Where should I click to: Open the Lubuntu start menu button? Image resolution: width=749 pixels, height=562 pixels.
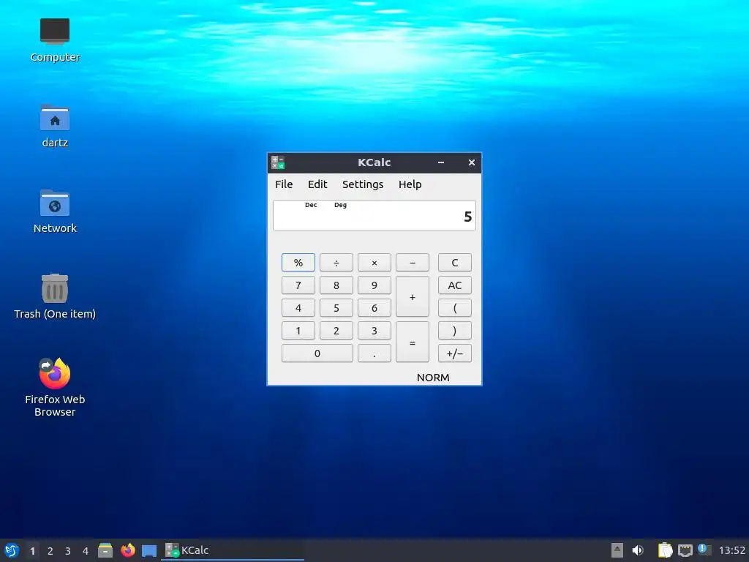pos(12,550)
